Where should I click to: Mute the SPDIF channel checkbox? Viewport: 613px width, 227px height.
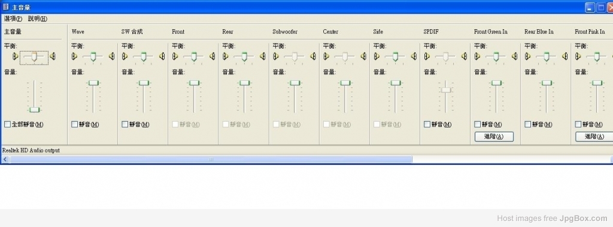point(427,125)
